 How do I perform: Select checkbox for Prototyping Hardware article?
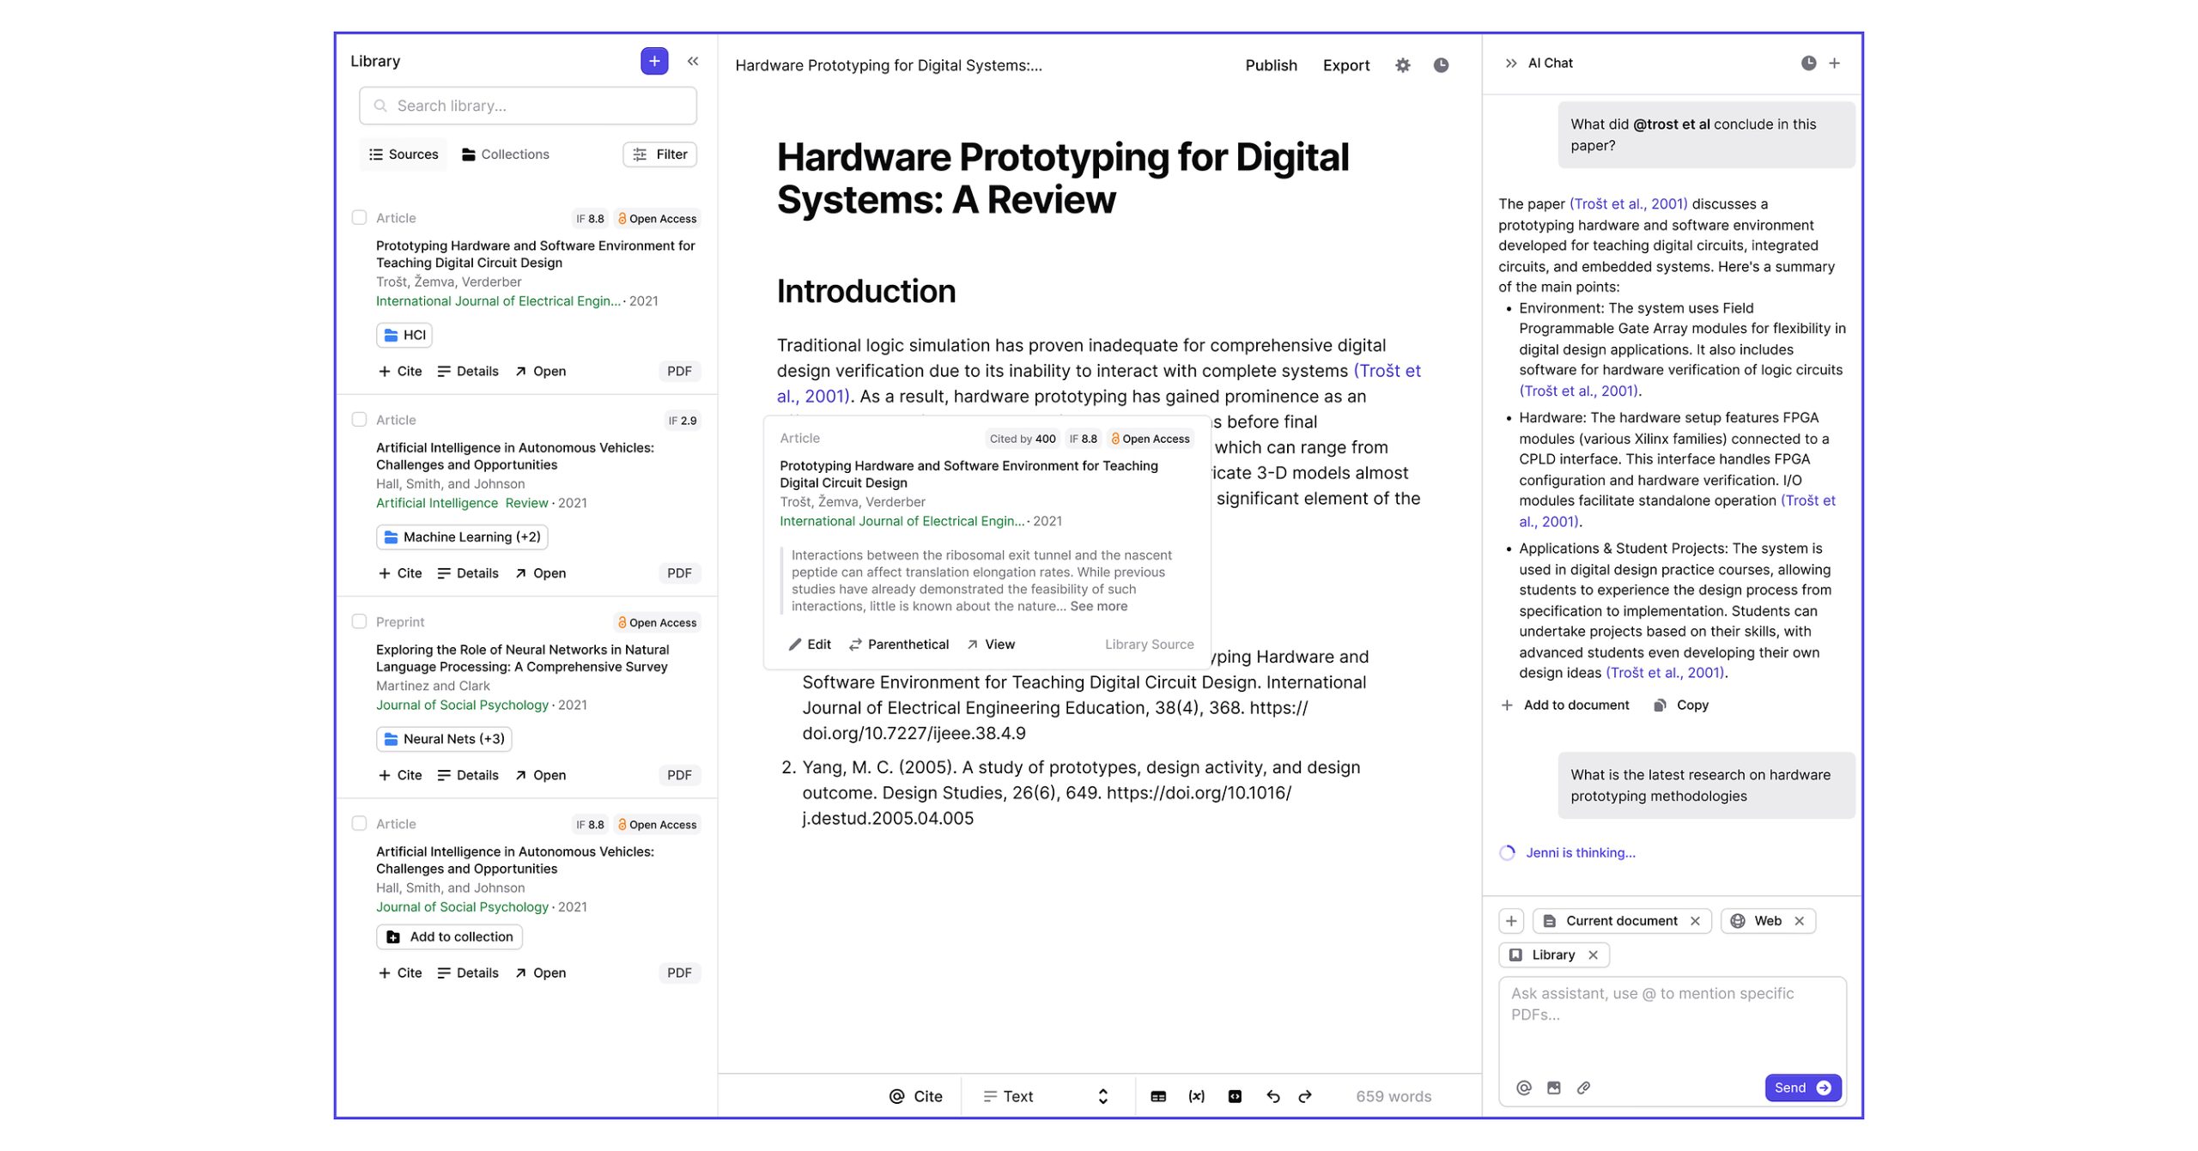point(359,217)
